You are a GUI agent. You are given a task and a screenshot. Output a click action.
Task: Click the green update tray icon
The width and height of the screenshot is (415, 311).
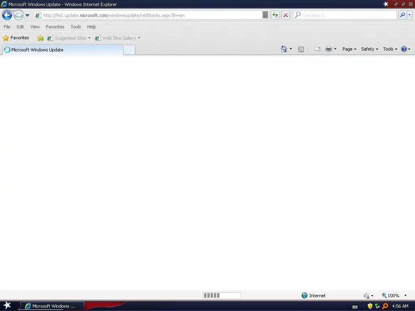tap(377, 306)
